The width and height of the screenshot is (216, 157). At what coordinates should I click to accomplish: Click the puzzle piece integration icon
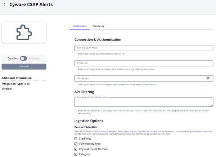click(x=24, y=32)
